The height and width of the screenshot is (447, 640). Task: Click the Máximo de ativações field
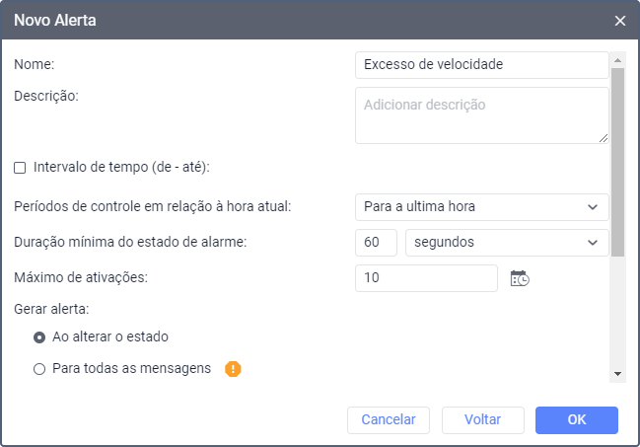tap(426, 278)
